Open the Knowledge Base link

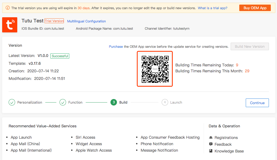coord(229,151)
